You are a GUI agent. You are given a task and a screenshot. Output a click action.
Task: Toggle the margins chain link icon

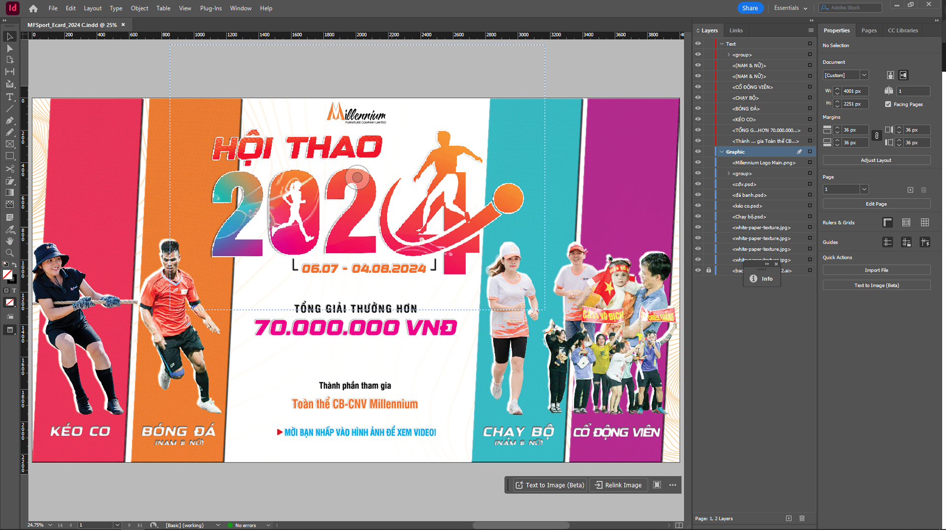click(877, 136)
